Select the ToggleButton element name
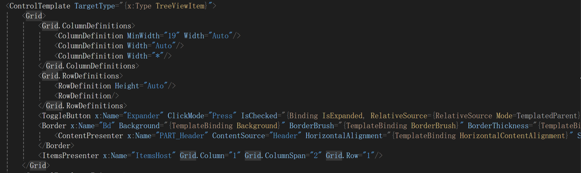This screenshot has height=173, width=581. (x=66, y=116)
